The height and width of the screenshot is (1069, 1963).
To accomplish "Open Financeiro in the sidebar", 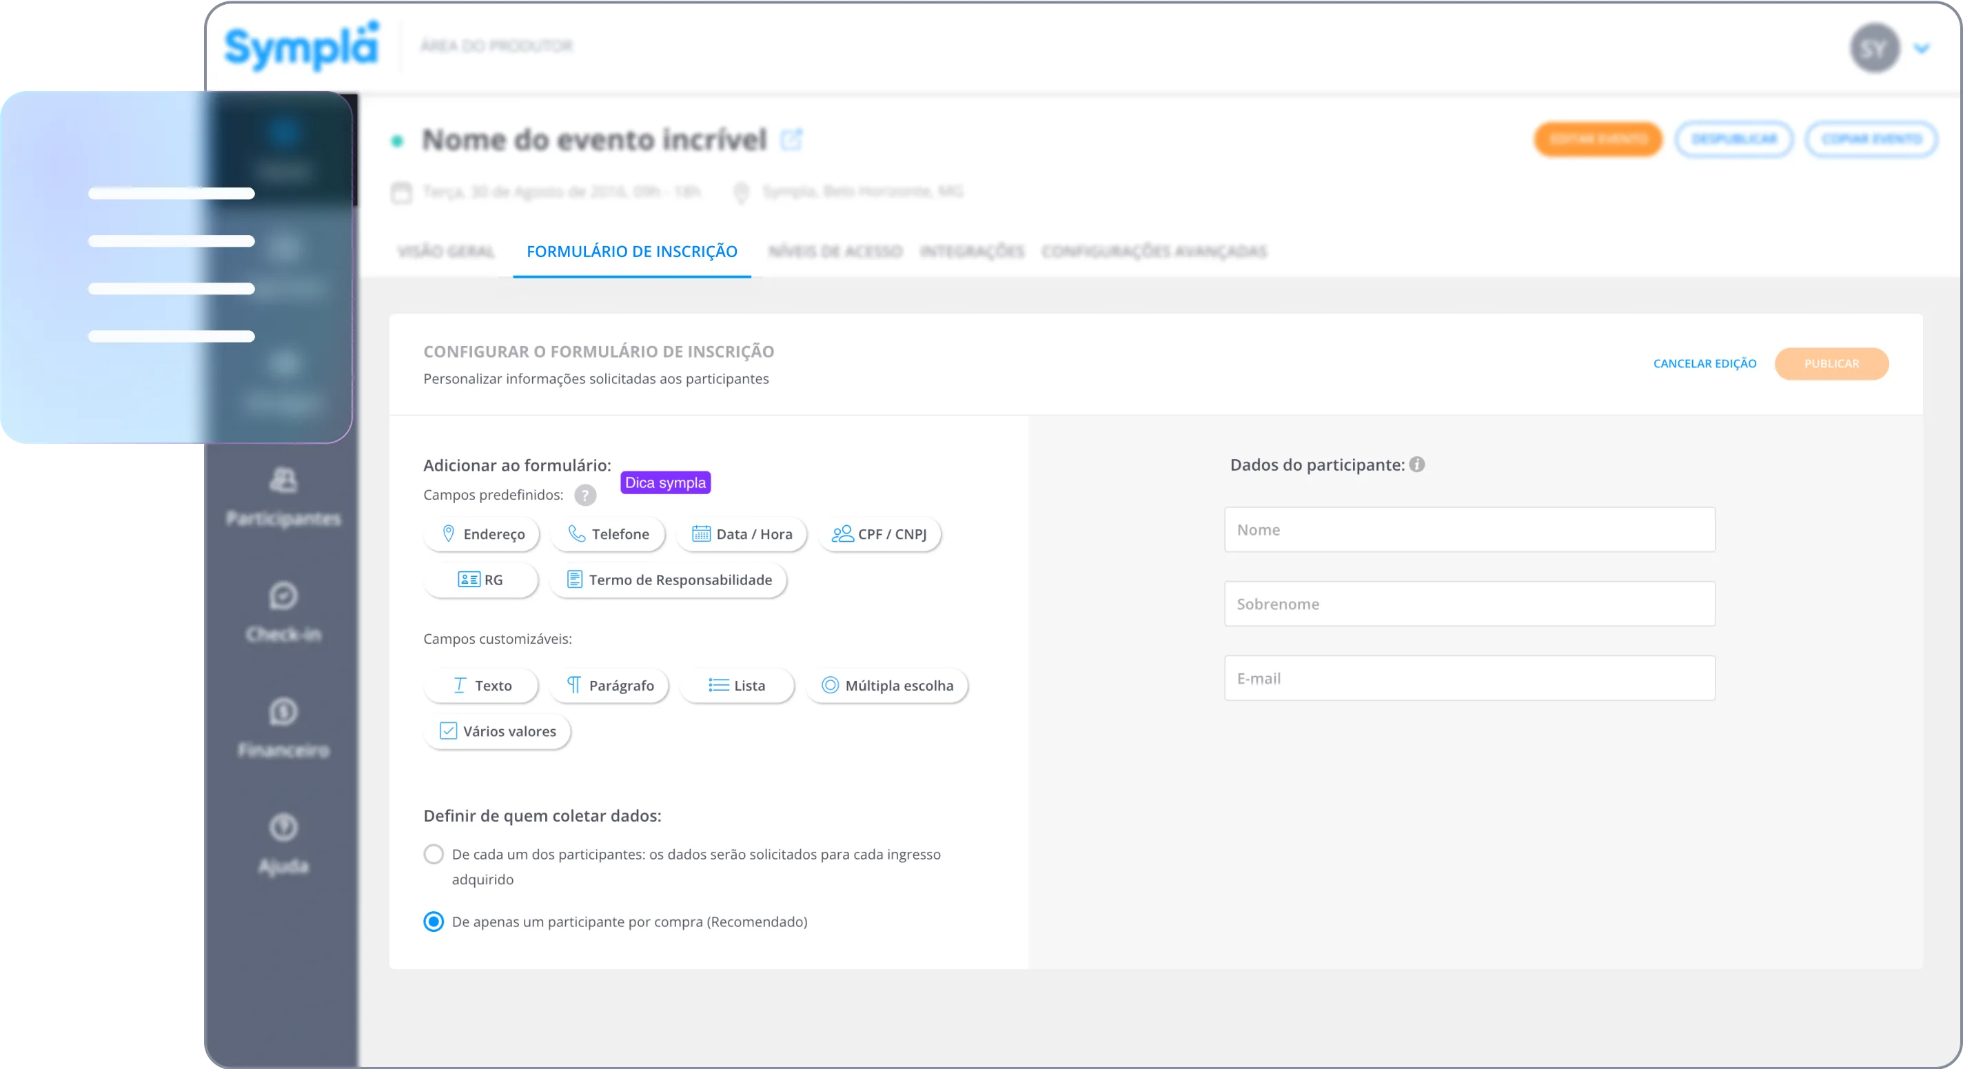I will [x=283, y=729].
